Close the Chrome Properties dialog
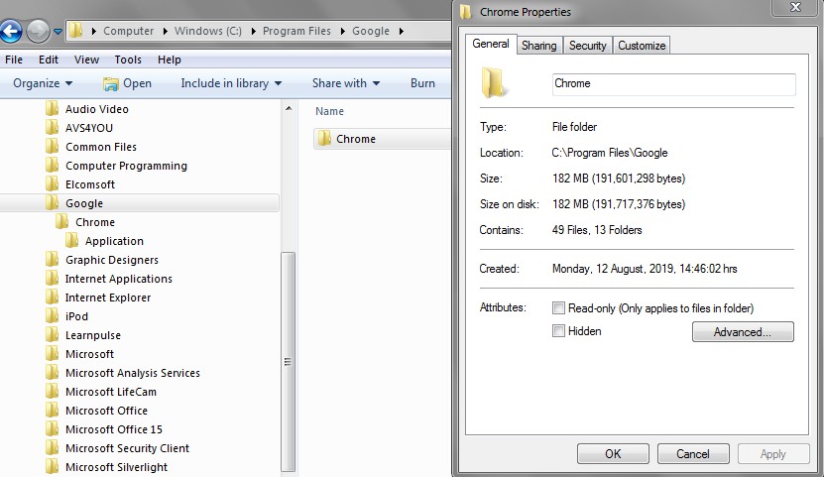Viewport: 824px width, 477px height. coord(795,7)
